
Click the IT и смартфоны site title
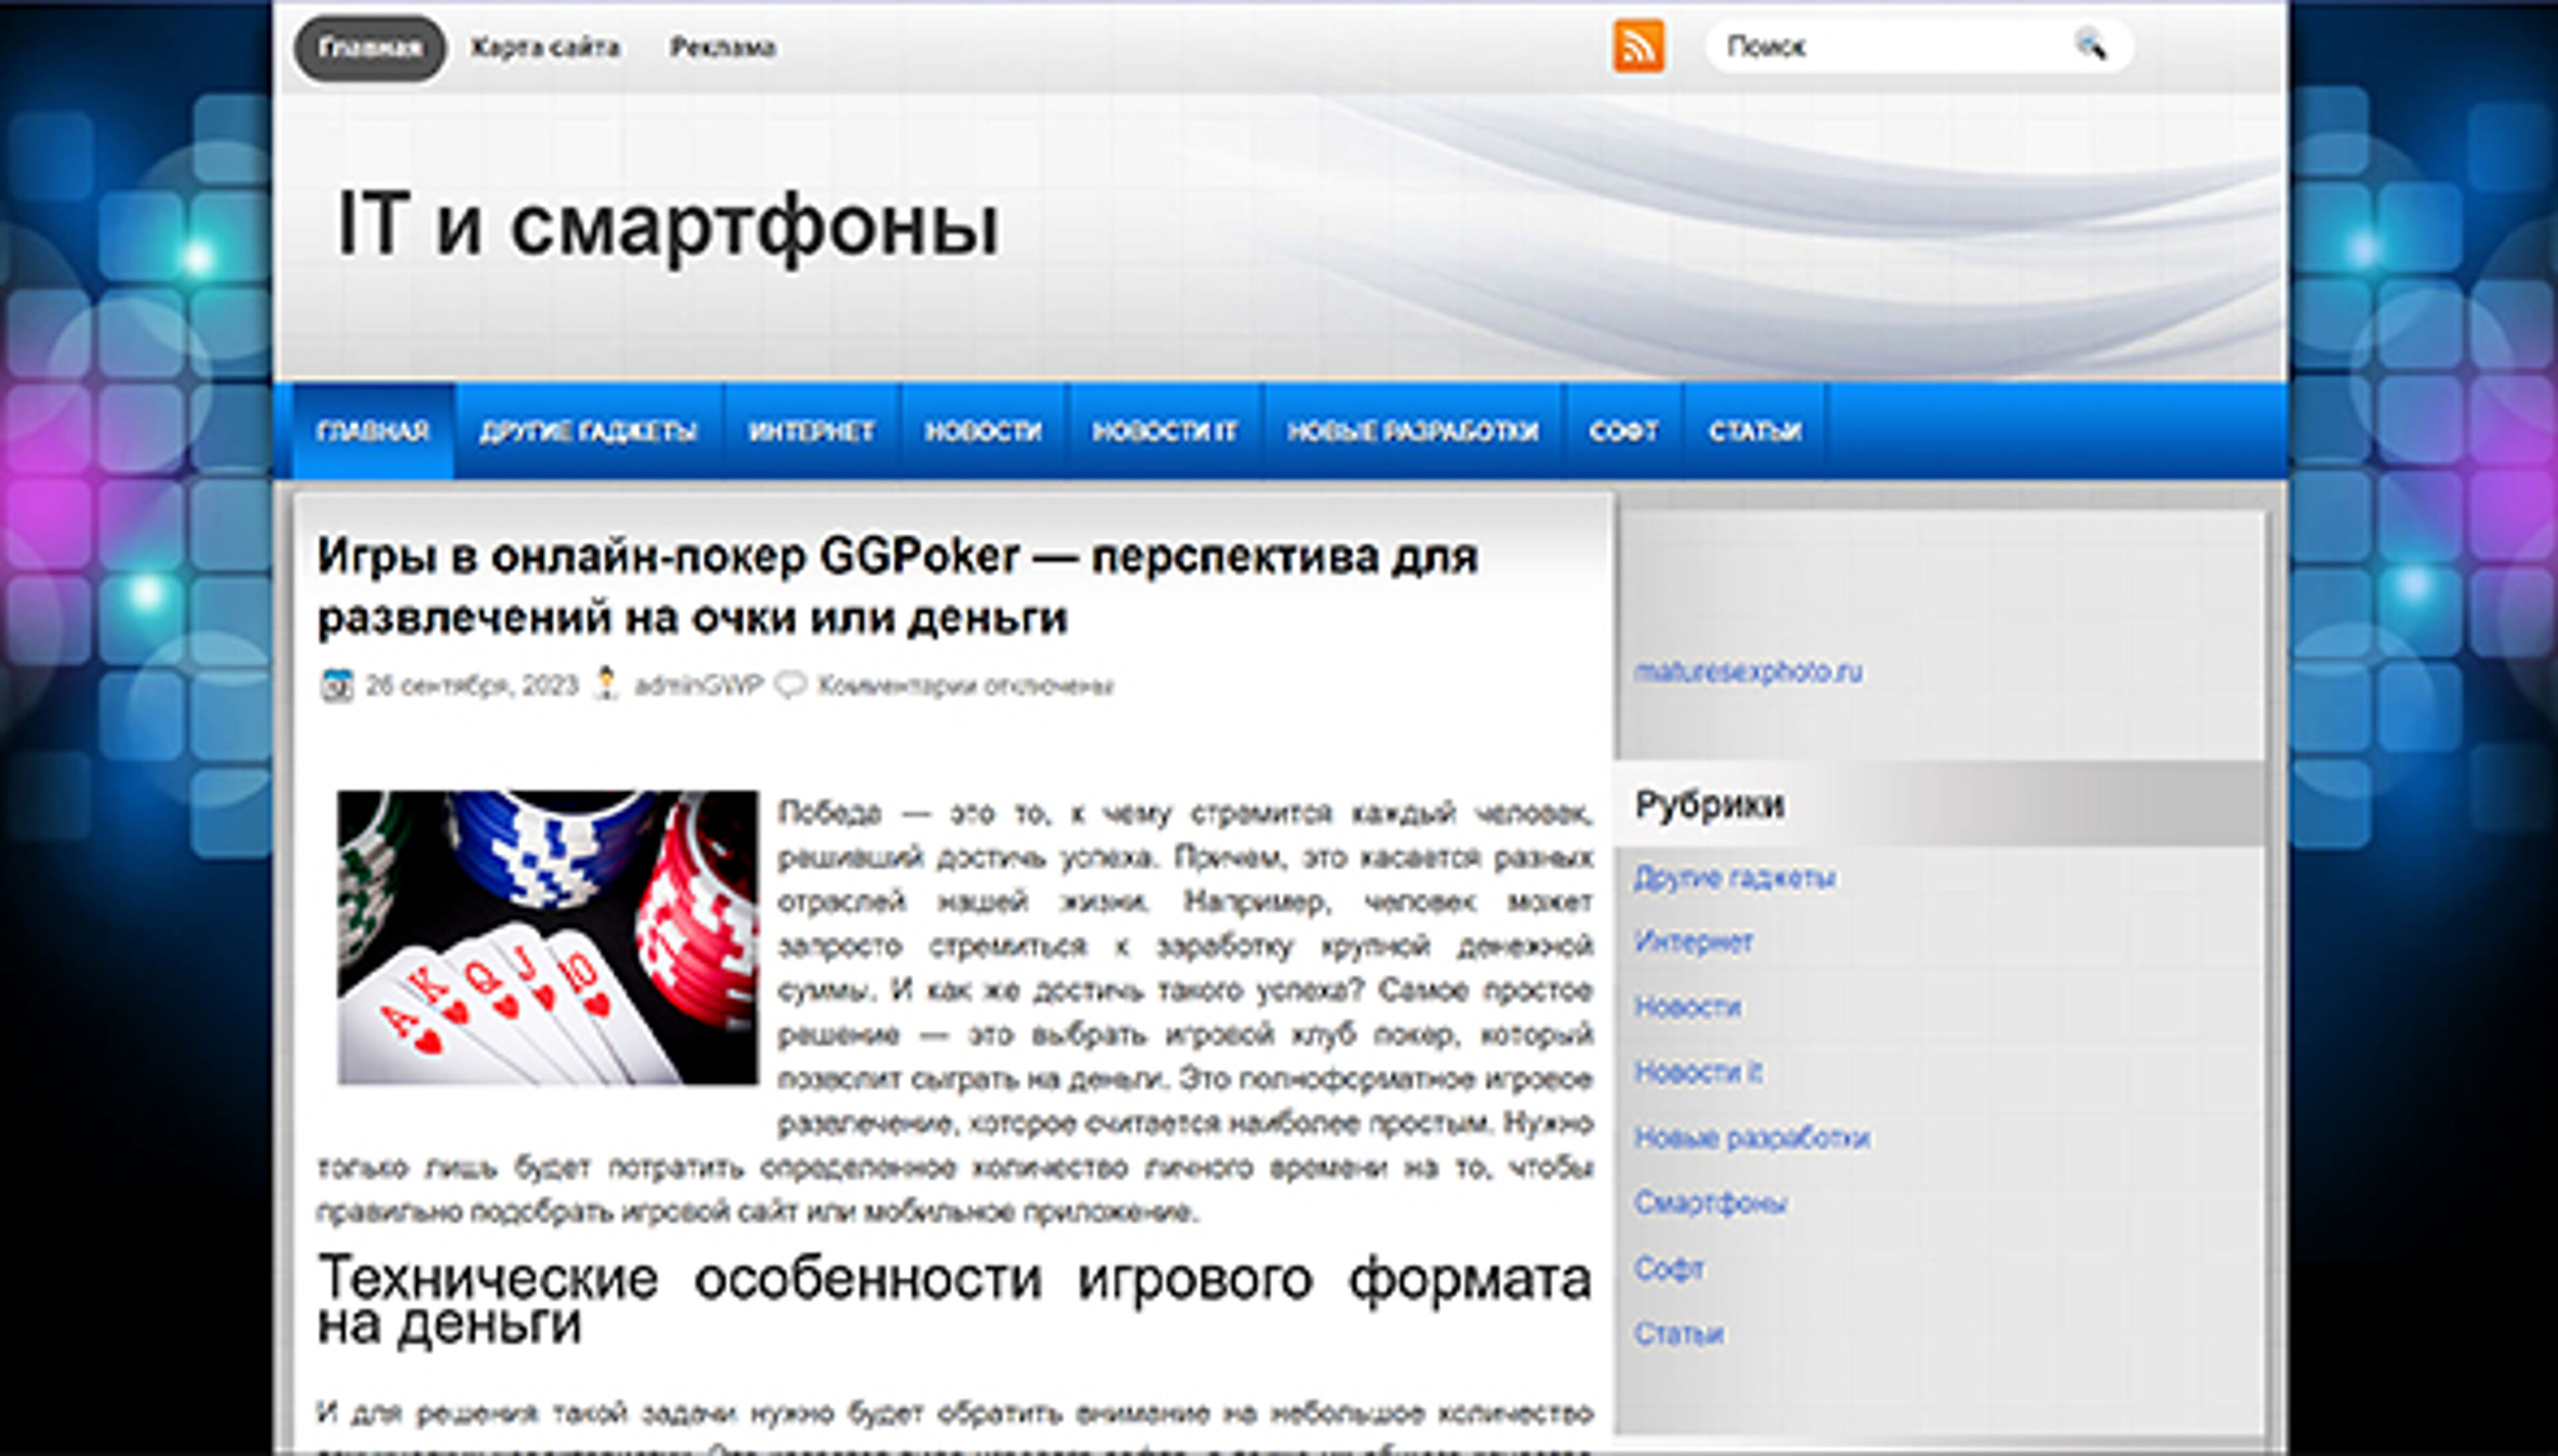coord(667,225)
